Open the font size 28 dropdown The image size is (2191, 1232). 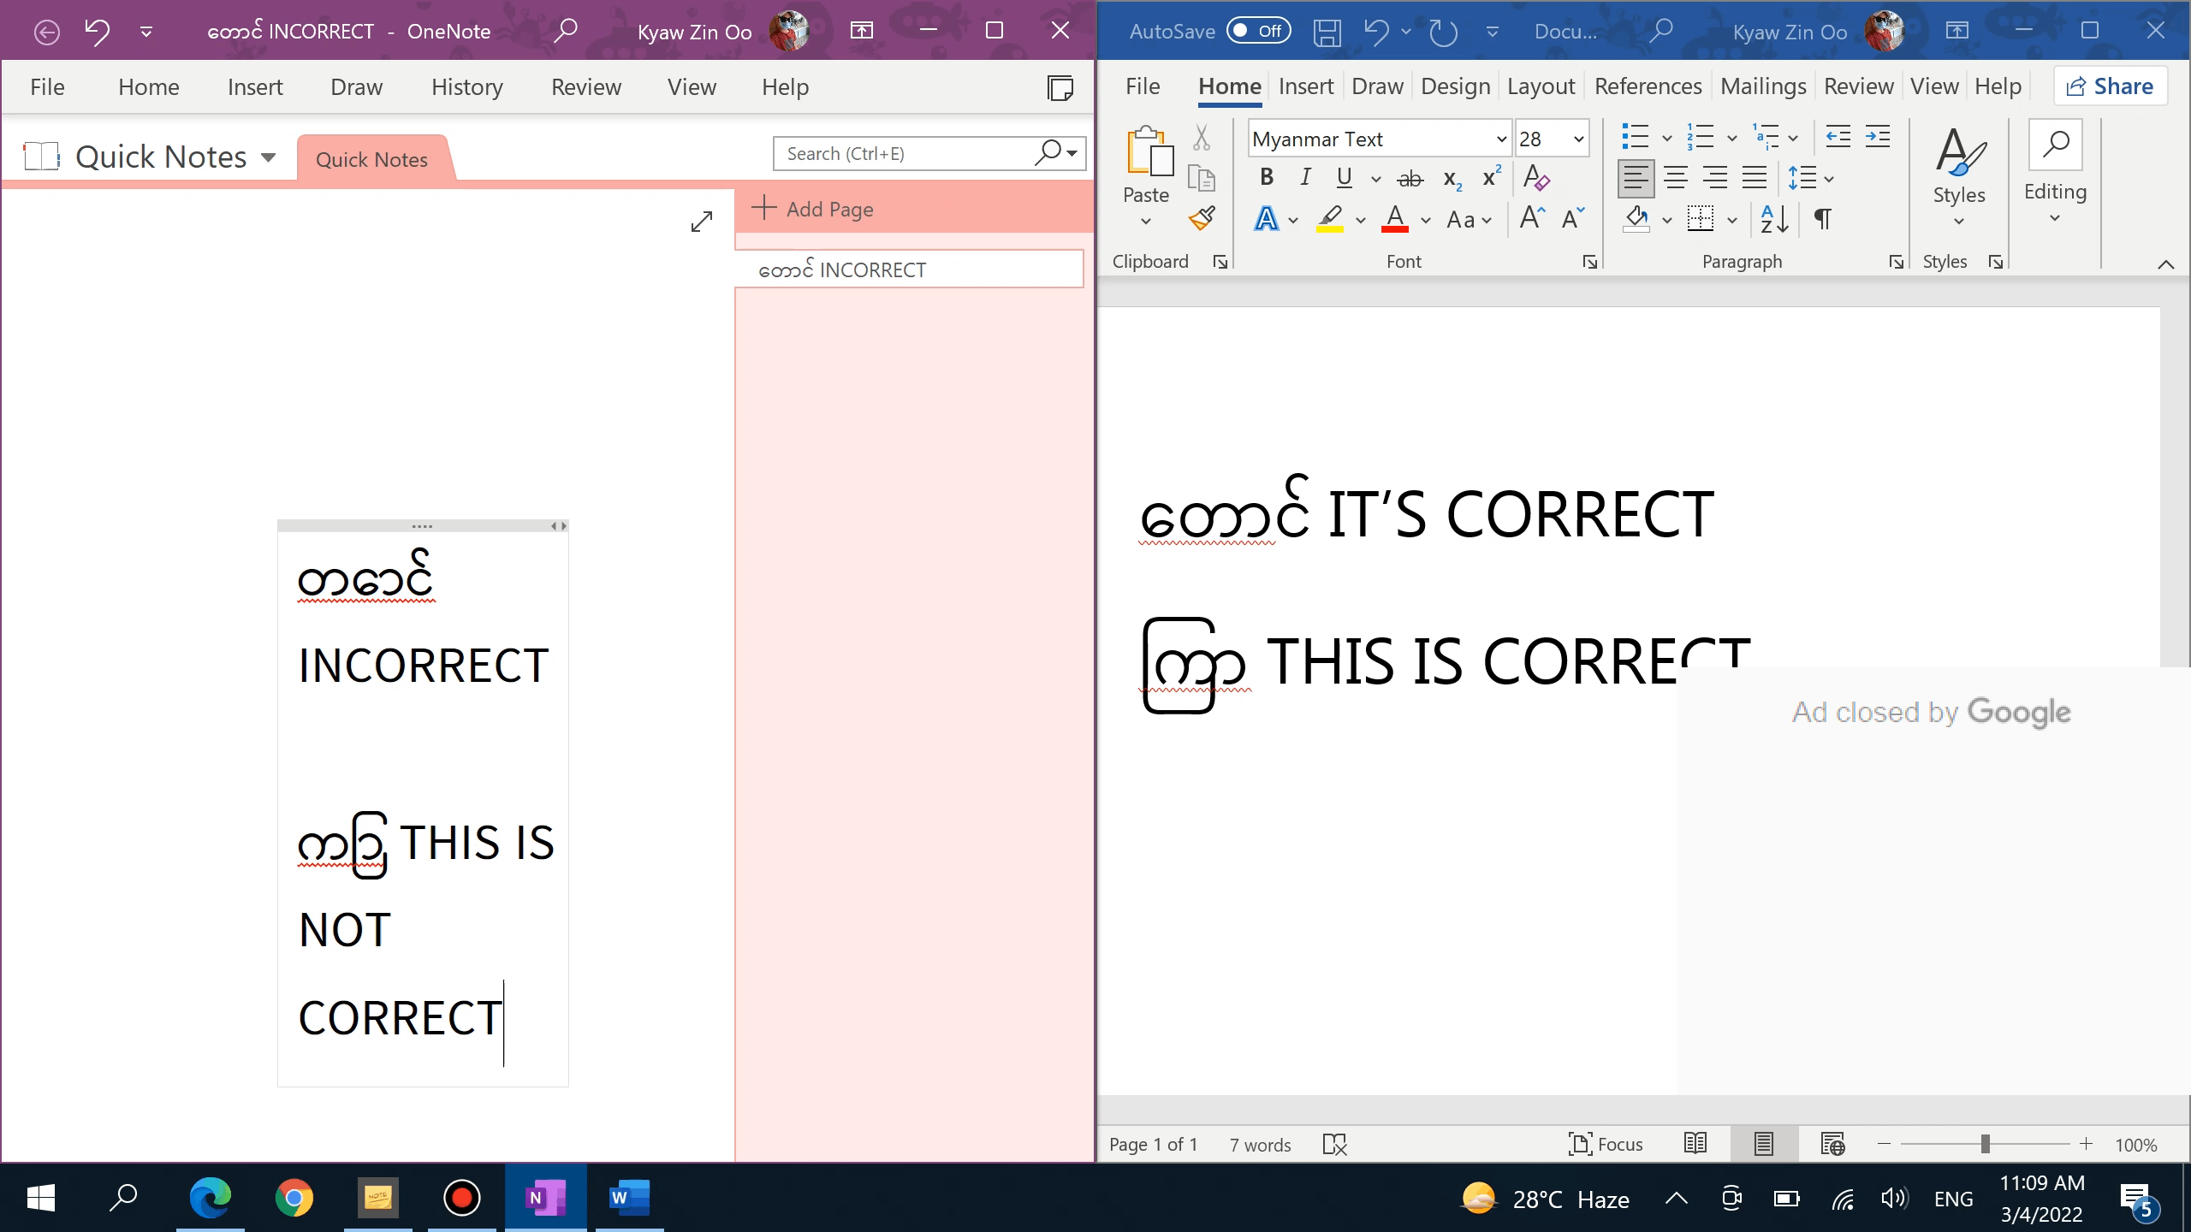pos(1578,139)
